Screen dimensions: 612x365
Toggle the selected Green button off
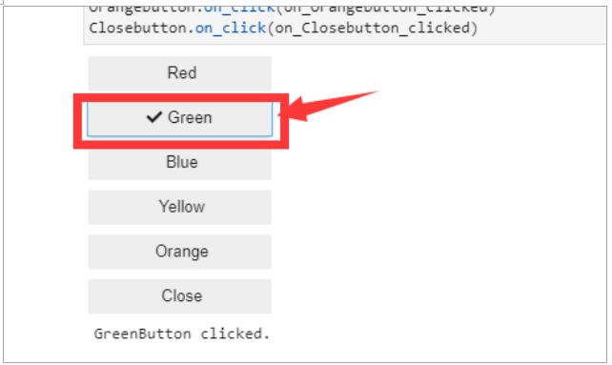pyautogui.click(x=179, y=119)
